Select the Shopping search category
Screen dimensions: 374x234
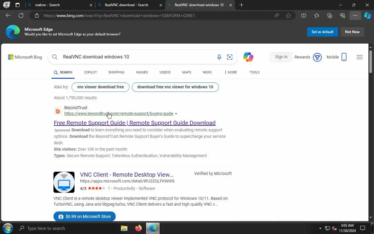tap(116, 72)
